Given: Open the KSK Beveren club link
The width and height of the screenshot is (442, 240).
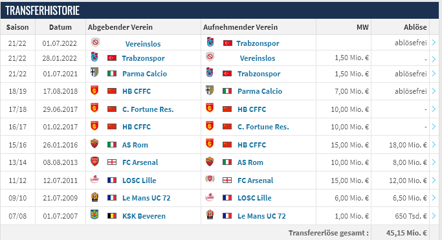Looking at the screenshot, I should click(144, 216).
